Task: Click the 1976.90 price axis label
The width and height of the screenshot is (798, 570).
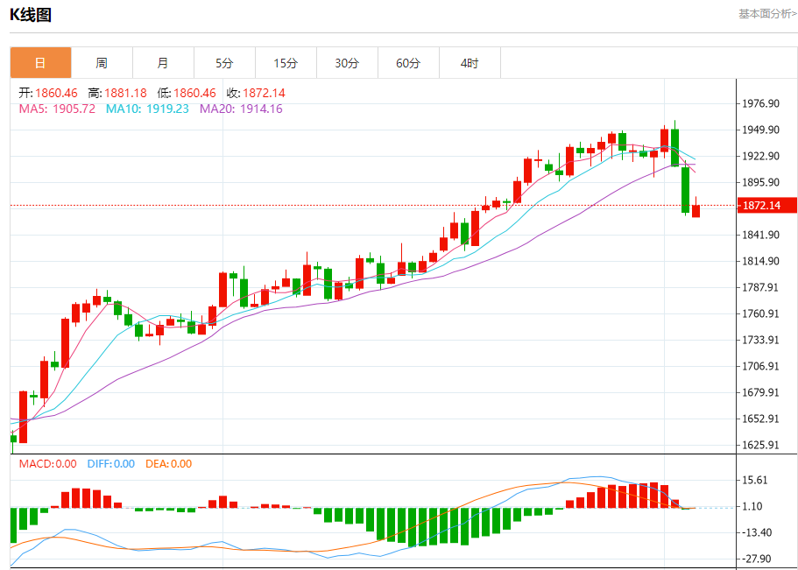Action: click(761, 104)
